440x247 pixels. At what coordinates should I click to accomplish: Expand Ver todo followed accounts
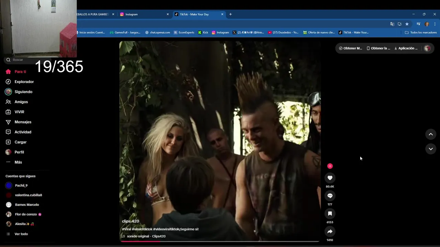[x=17, y=234]
